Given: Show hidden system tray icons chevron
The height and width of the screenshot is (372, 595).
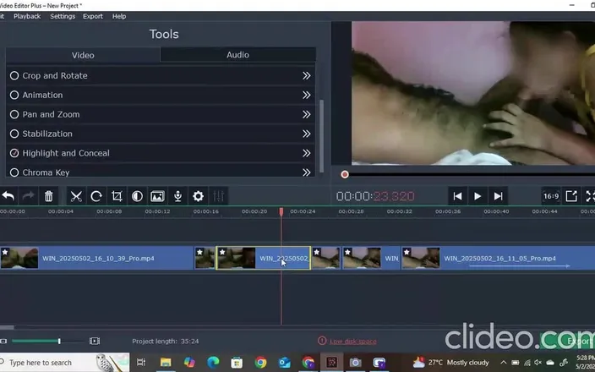Looking at the screenshot, I should 503,363.
